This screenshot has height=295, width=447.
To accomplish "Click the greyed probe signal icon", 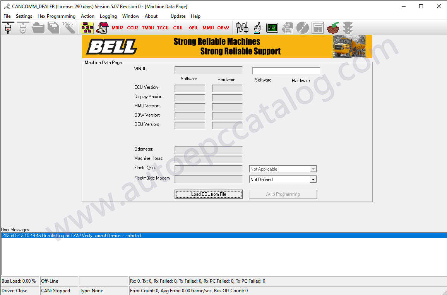I will point(69,28).
